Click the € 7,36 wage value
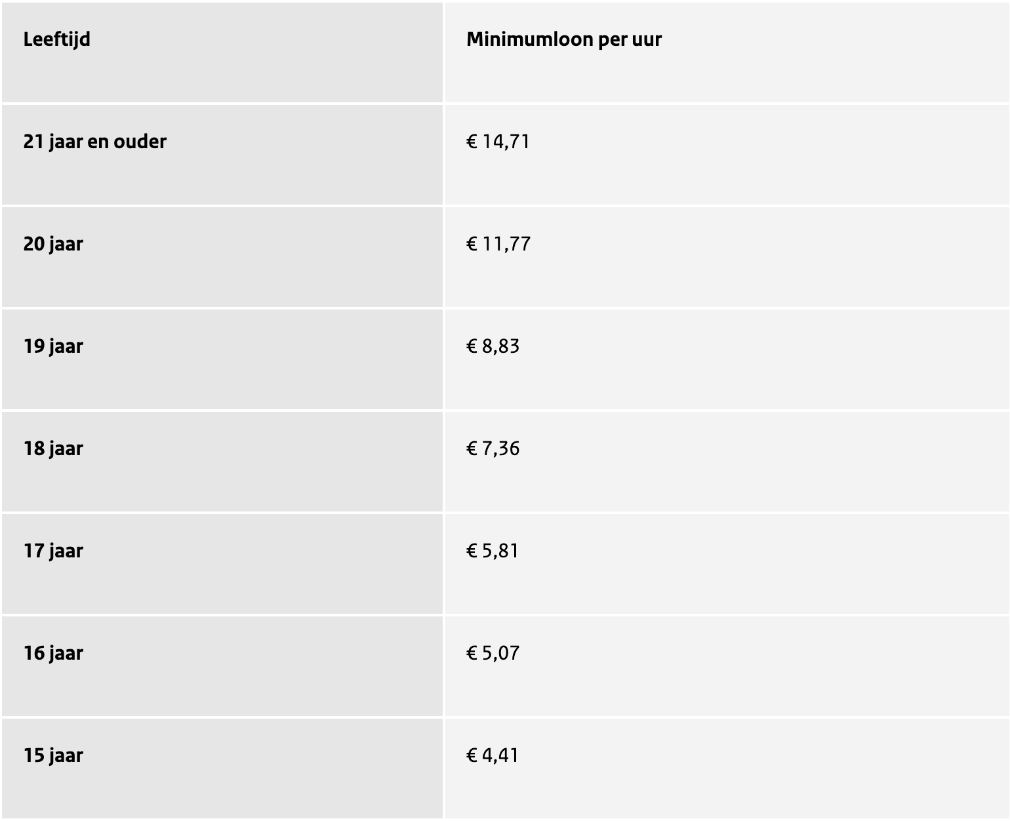 (x=493, y=449)
